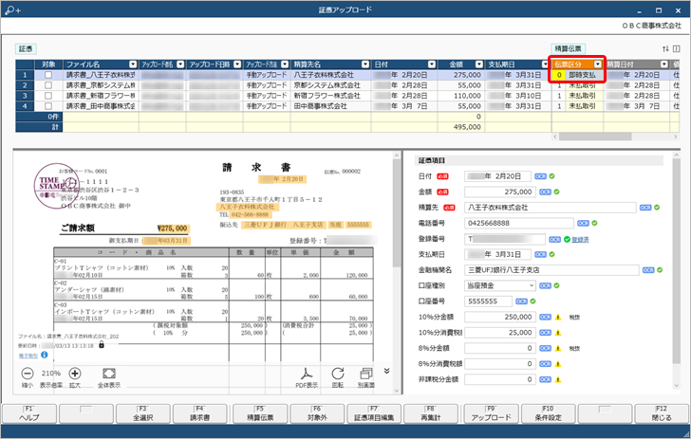Check the 対象 box for 新宿フラワー row
Image resolution: width=691 pixels, height=439 pixels.
click(48, 96)
